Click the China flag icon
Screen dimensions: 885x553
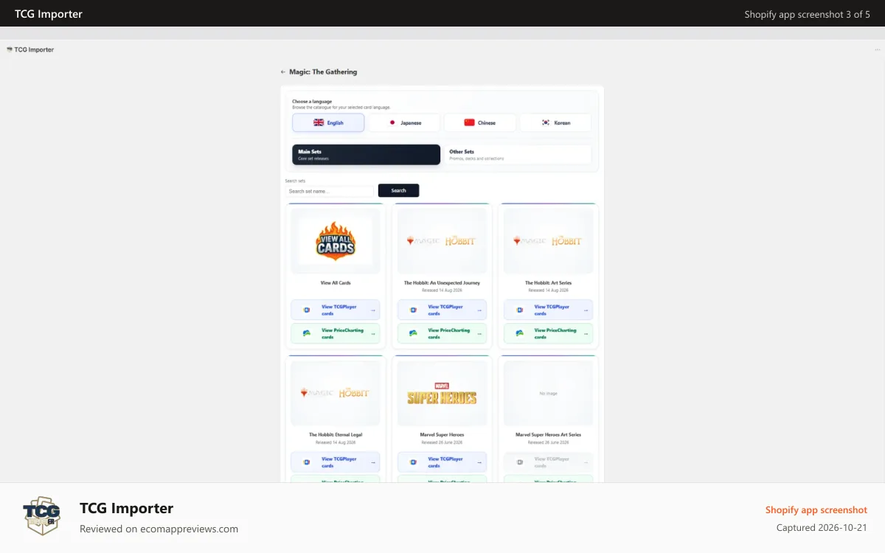[469, 123]
